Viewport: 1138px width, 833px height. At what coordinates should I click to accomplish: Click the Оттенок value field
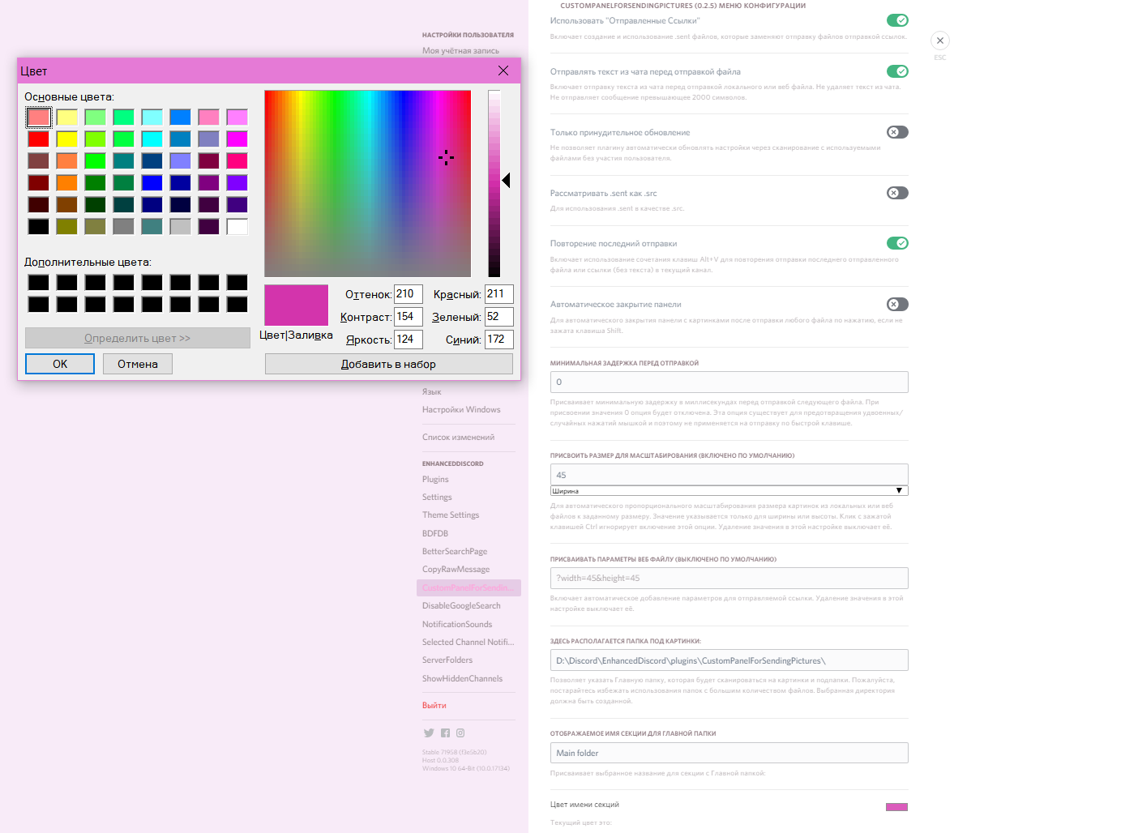click(x=409, y=294)
